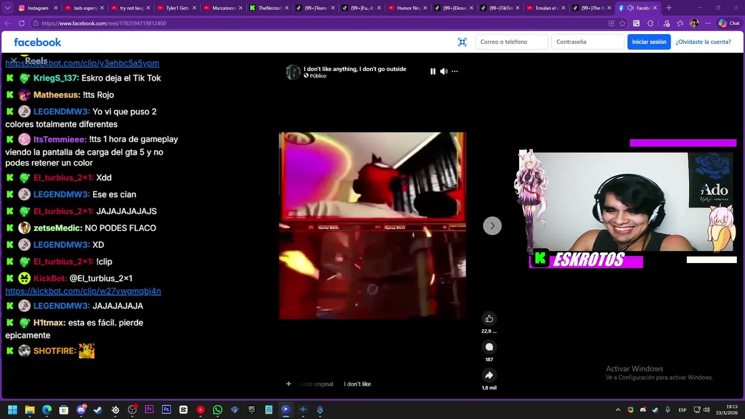Open a new browser tab

pyautogui.click(x=669, y=8)
